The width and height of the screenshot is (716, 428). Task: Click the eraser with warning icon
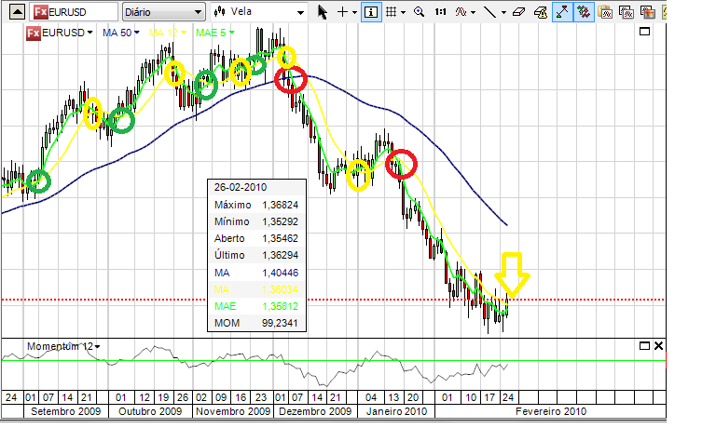tap(540, 12)
